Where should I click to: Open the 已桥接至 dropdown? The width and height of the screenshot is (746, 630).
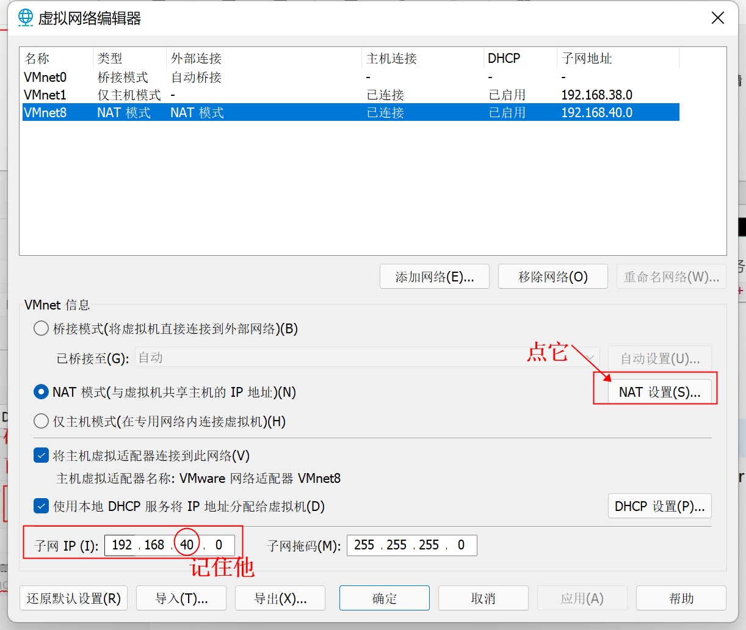click(x=368, y=358)
